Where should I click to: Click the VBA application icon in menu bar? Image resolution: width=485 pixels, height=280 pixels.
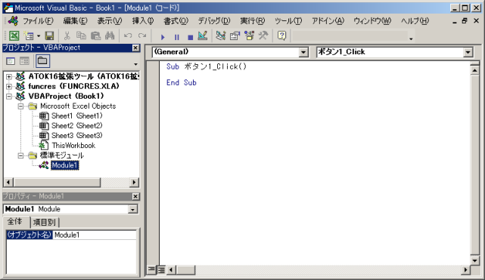[x=14, y=21]
